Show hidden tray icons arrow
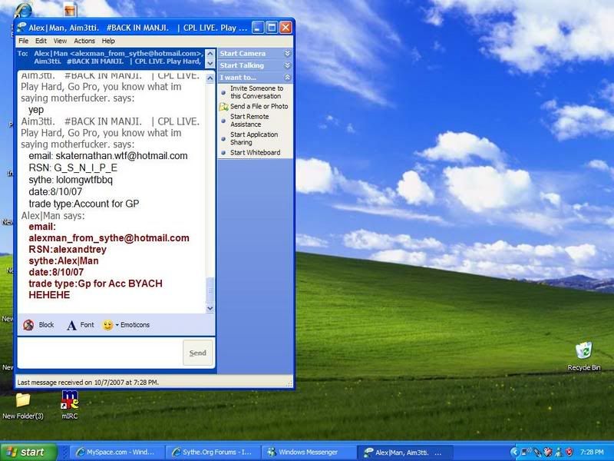614x461 pixels. 515,452
